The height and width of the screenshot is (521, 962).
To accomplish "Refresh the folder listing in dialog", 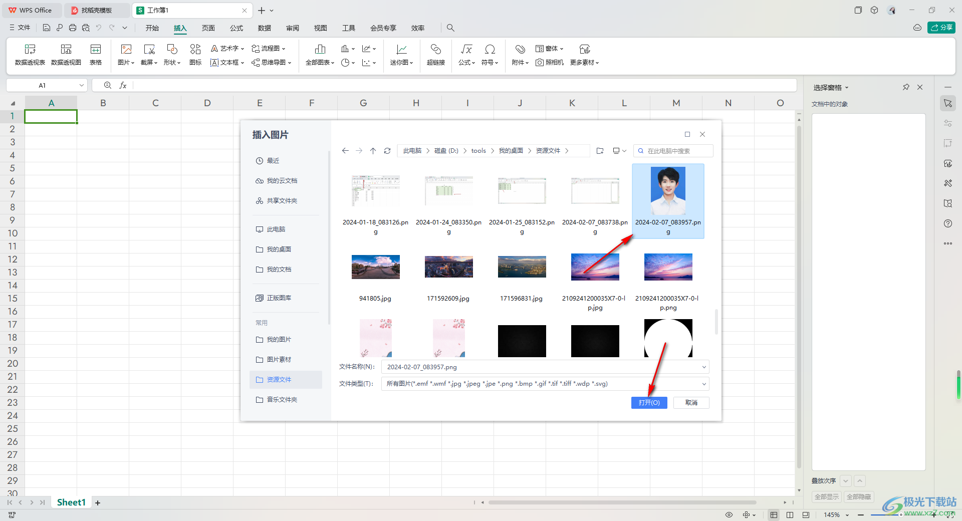I will (387, 151).
